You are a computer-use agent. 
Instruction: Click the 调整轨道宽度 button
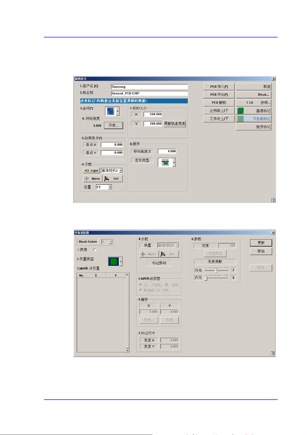coord(175,124)
